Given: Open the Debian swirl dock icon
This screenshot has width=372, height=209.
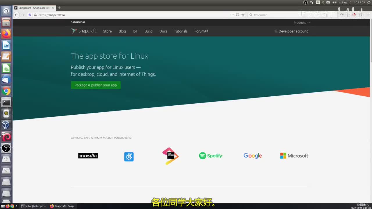Looking at the screenshot, I should click(x=6, y=136).
